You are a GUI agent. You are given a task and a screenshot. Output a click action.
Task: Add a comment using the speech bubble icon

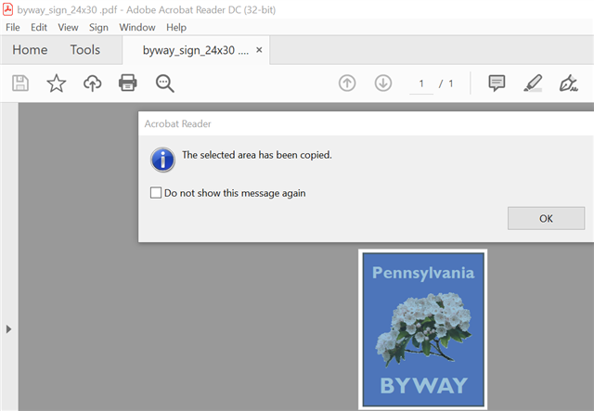point(497,83)
